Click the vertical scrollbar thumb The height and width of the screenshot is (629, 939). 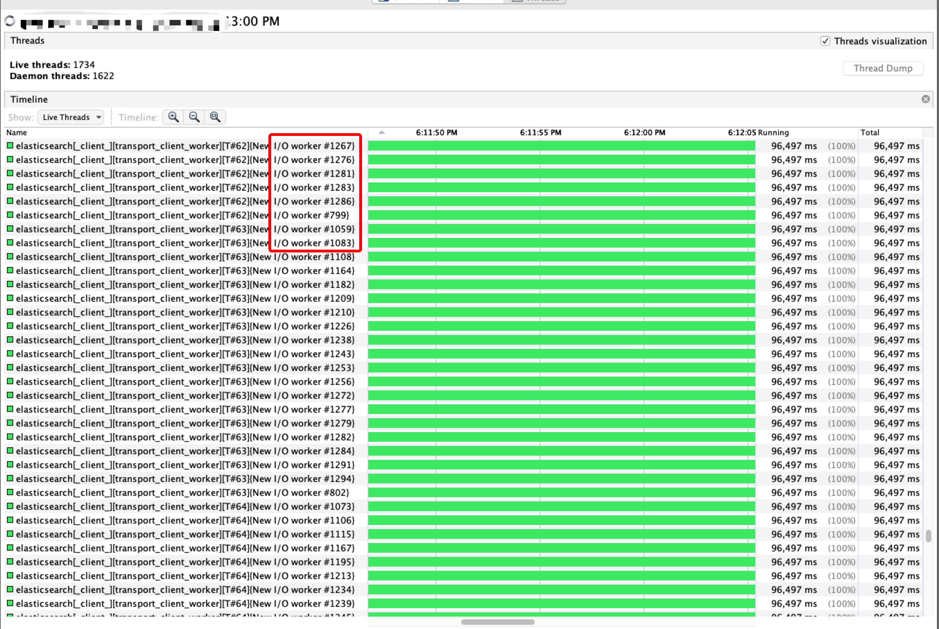click(x=928, y=536)
